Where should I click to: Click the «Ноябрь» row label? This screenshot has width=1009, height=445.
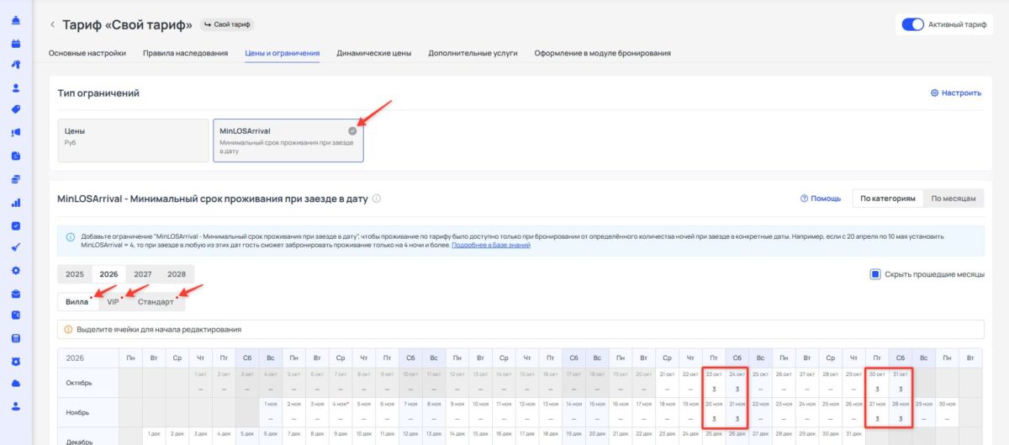point(77,412)
